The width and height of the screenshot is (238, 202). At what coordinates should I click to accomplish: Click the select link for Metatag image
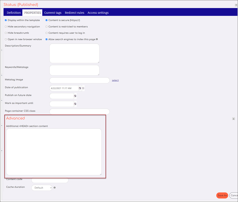click(x=115, y=80)
